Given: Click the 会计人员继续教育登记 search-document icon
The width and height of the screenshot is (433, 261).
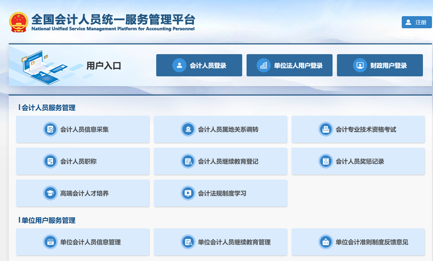Looking at the screenshot, I should [x=188, y=161].
